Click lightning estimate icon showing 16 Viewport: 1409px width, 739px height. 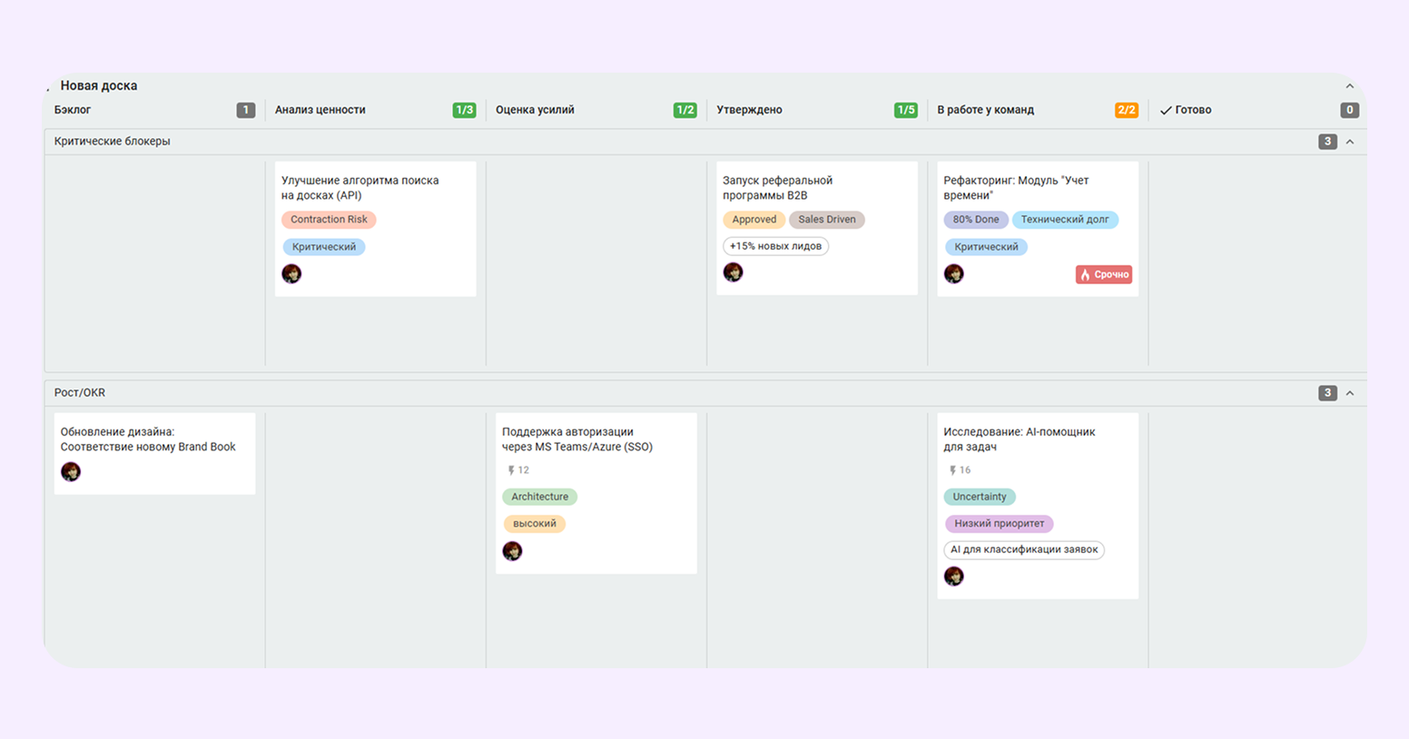coord(952,470)
